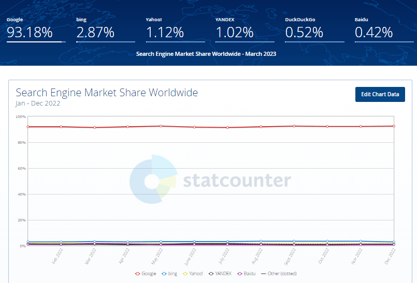This screenshot has height=283, width=417.
Task: Toggle the Google series in chart legend
Action: point(146,274)
